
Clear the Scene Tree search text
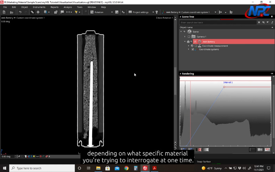pyautogui.click(x=259, y=22)
